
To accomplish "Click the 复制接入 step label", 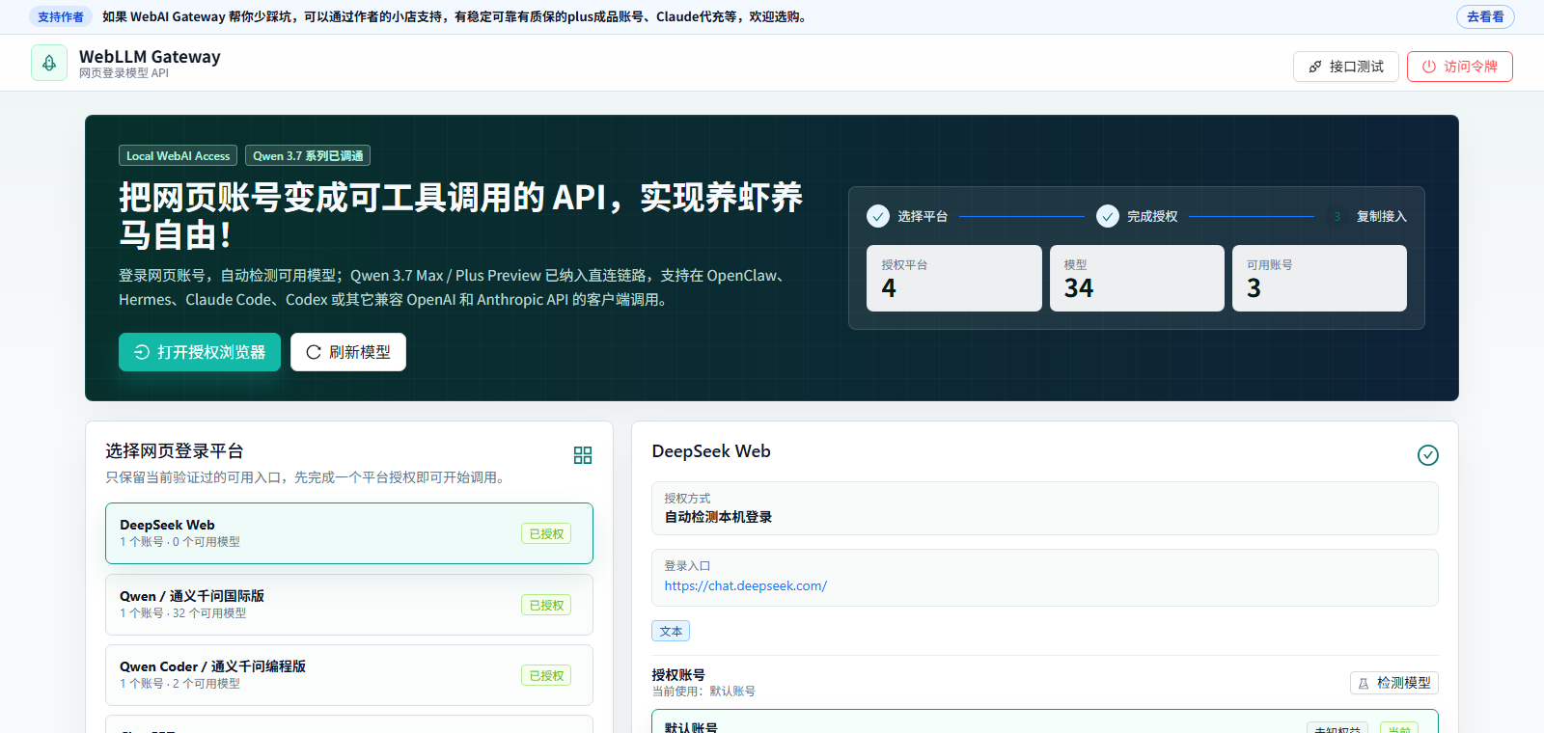I will [1382, 216].
